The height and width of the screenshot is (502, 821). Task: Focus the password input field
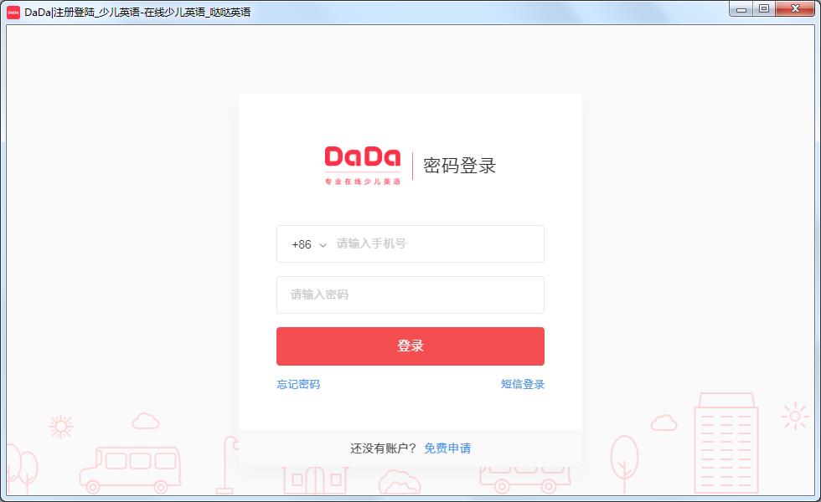click(410, 295)
